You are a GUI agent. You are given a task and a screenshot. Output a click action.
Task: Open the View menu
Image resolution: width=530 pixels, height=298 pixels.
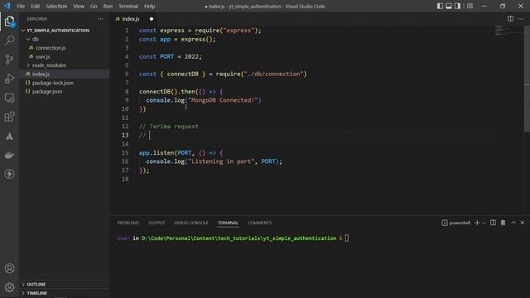[x=79, y=6]
